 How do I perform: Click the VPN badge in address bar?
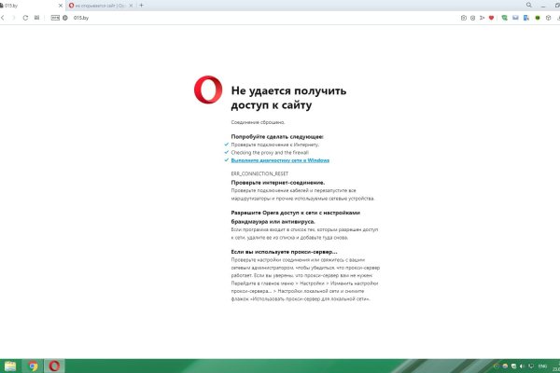[54, 17]
